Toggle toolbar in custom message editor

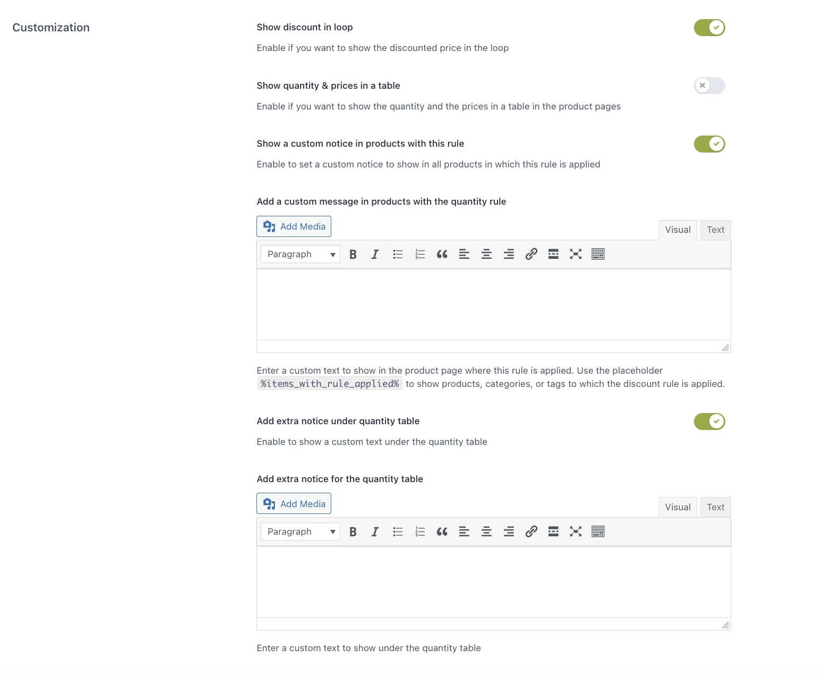pyautogui.click(x=598, y=255)
